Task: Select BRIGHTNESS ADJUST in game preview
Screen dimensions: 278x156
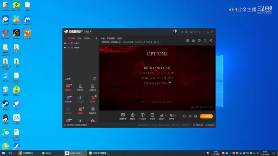Action: click(157, 78)
